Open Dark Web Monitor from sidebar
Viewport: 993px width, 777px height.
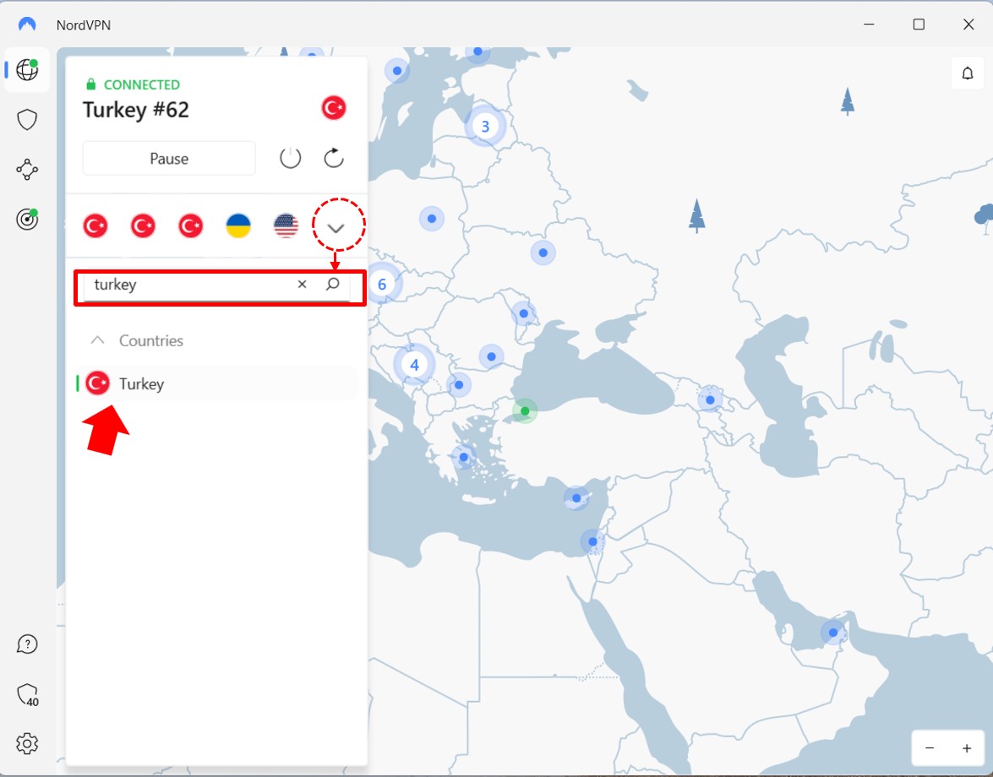point(27,219)
